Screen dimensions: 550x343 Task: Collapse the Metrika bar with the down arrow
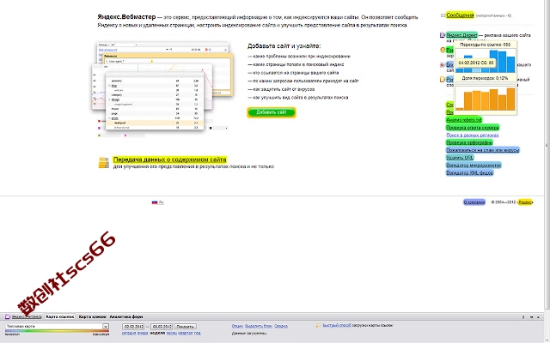pyautogui.click(x=531, y=317)
